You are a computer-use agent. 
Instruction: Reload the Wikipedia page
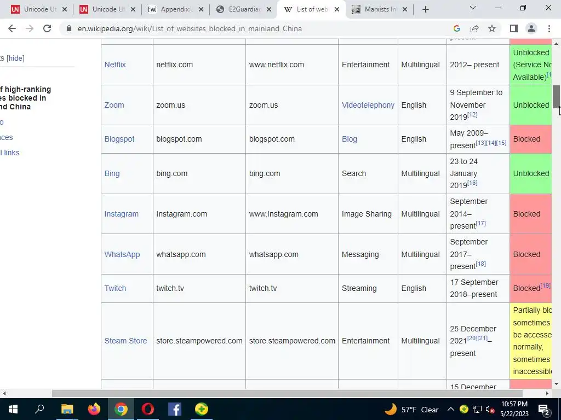pos(47,28)
